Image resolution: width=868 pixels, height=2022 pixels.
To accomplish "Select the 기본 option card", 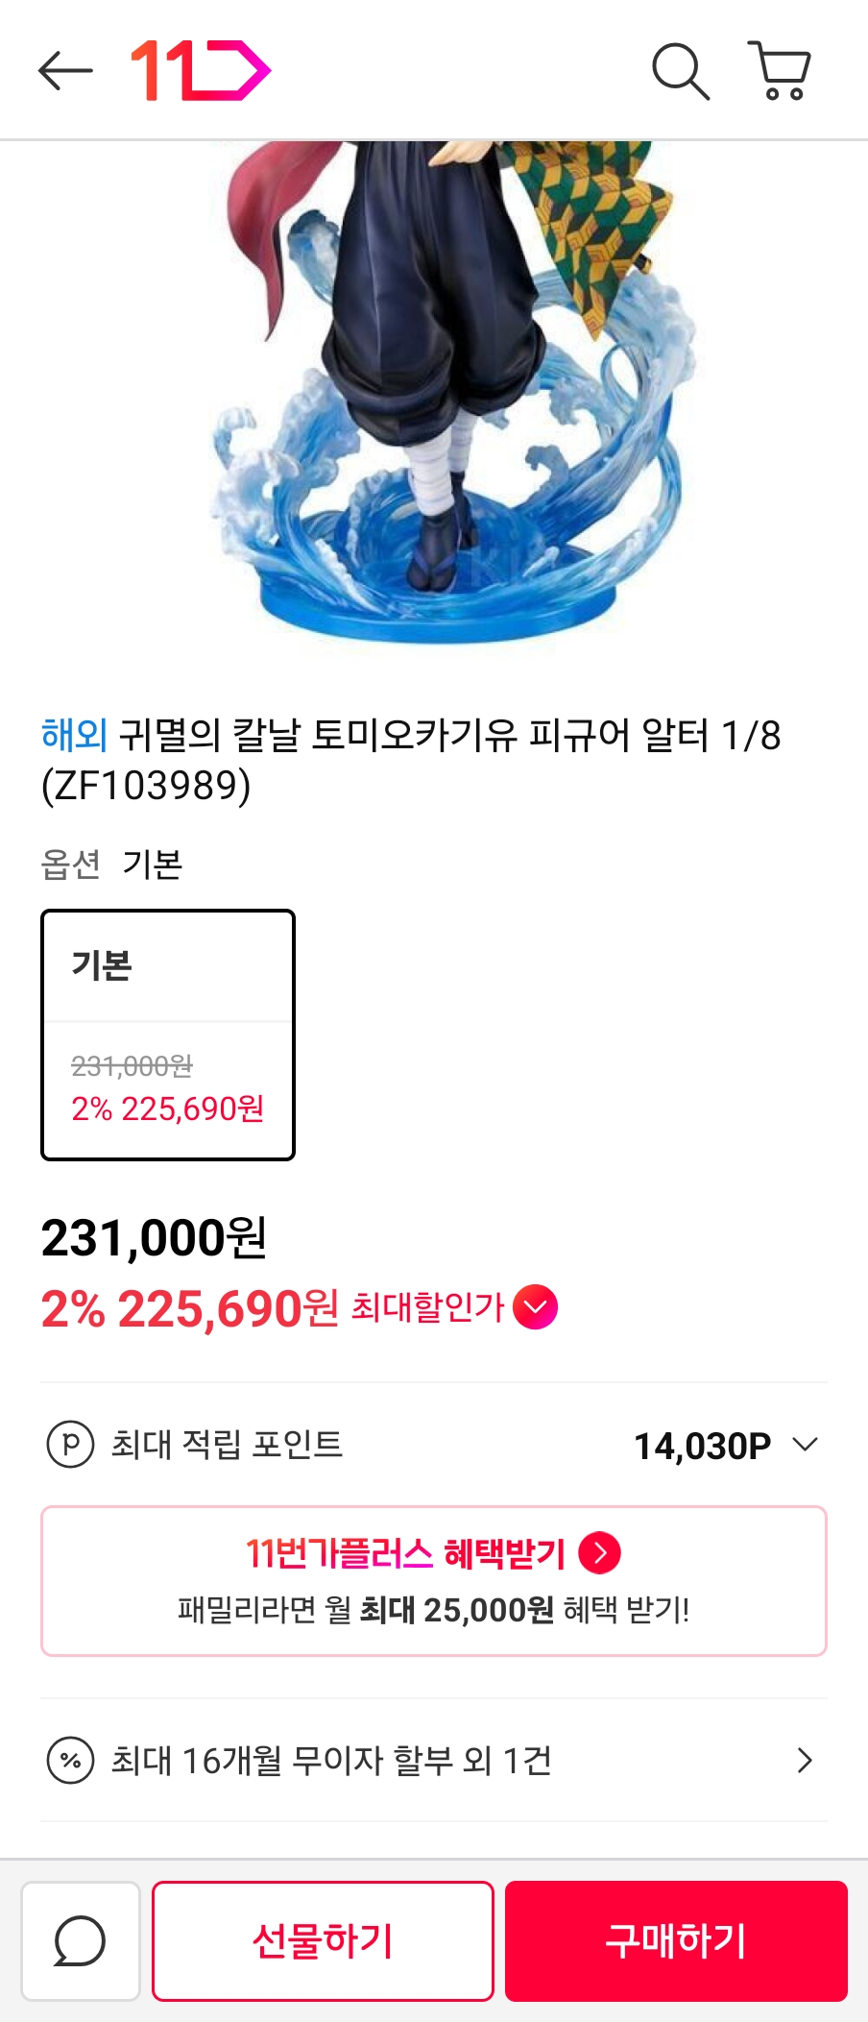I will point(168,1035).
